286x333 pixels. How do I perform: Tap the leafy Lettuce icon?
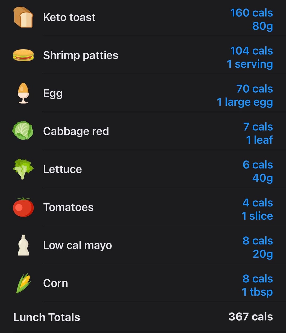coord(23,169)
